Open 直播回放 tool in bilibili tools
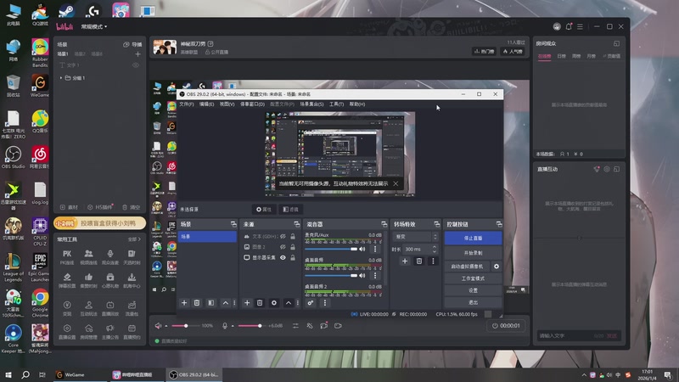Image resolution: width=679 pixels, height=382 pixels. (x=110, y=308)
